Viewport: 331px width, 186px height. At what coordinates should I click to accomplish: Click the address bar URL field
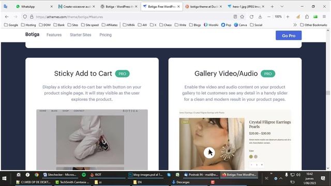point(133,17)
